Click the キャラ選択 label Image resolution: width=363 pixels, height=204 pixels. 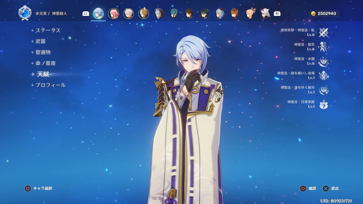[43, 189]
